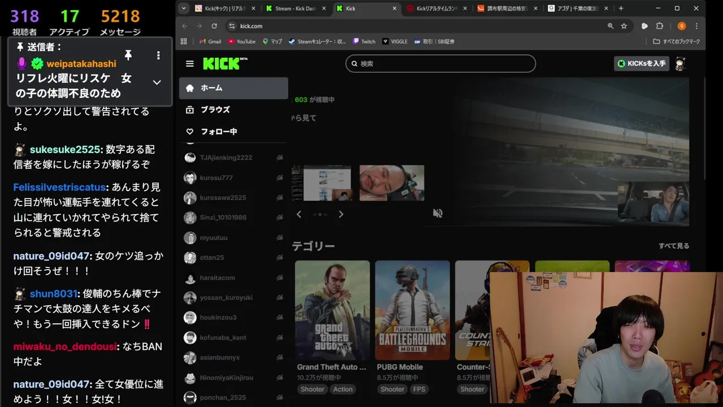This screenshot has height=407, width=723.
Task: Go to previous featured stream arrow
Action: (x=299, y=214)
